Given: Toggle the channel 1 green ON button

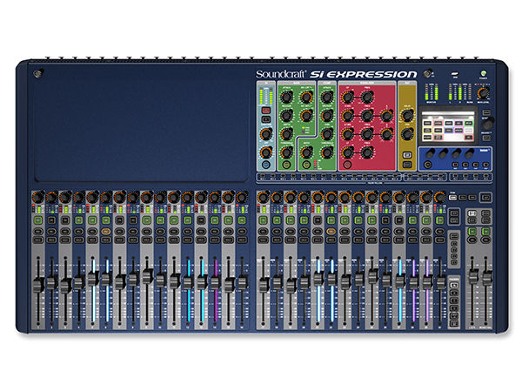Looking at the screenshot, I should (x=38, y=220).
